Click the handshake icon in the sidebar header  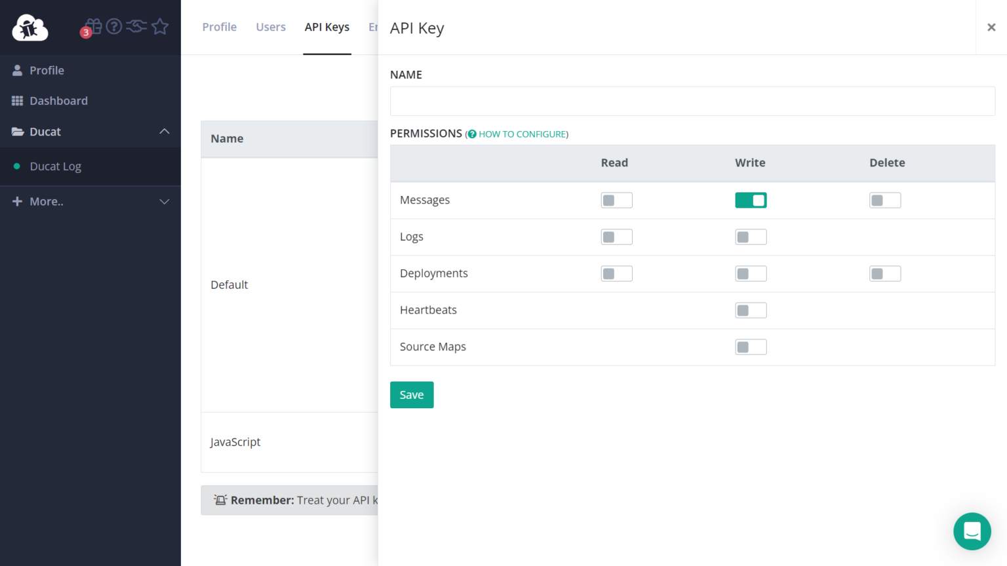(136, 26)
